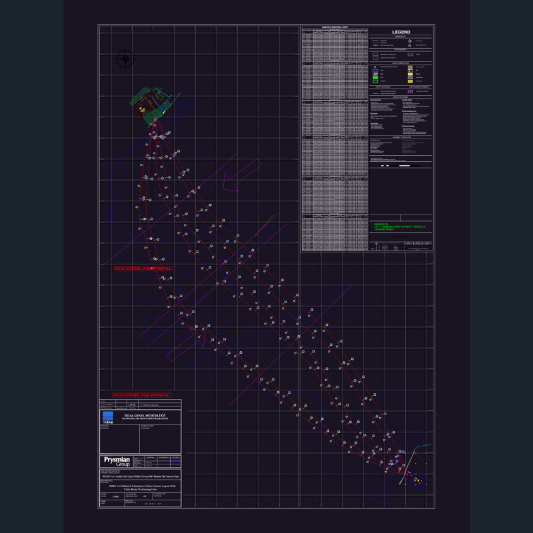Click the green swatch in the legend
Viewport: 533px width, 533px height.
[375, 78]
